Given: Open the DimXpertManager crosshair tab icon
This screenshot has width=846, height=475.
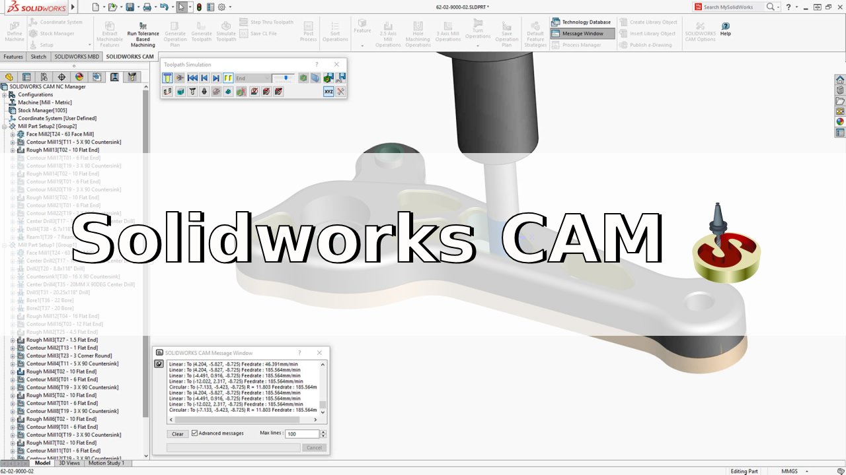Looking at the screenshot, I should 61,77.
